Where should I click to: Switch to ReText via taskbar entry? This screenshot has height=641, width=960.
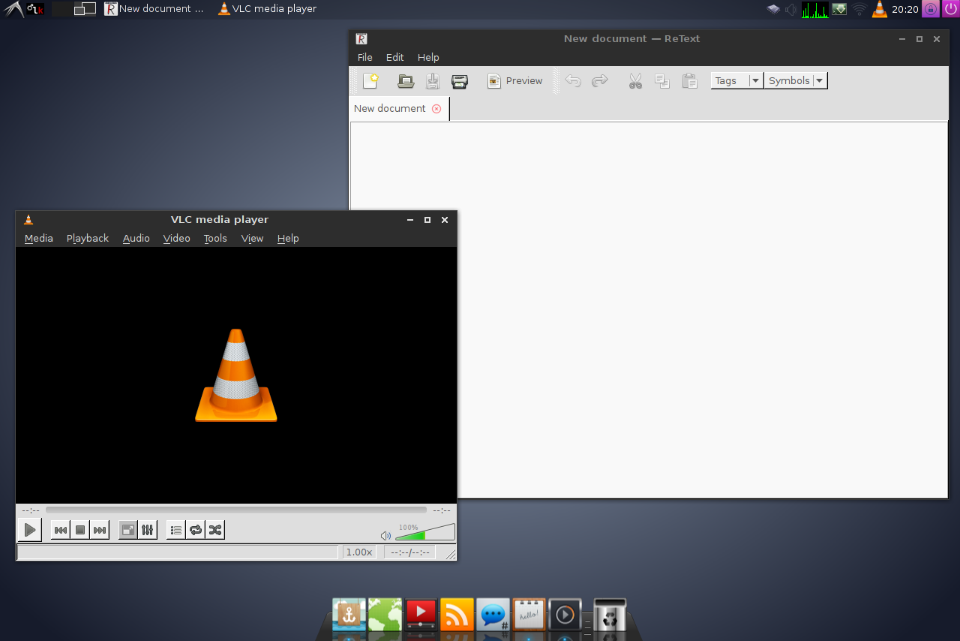(154, 9)
